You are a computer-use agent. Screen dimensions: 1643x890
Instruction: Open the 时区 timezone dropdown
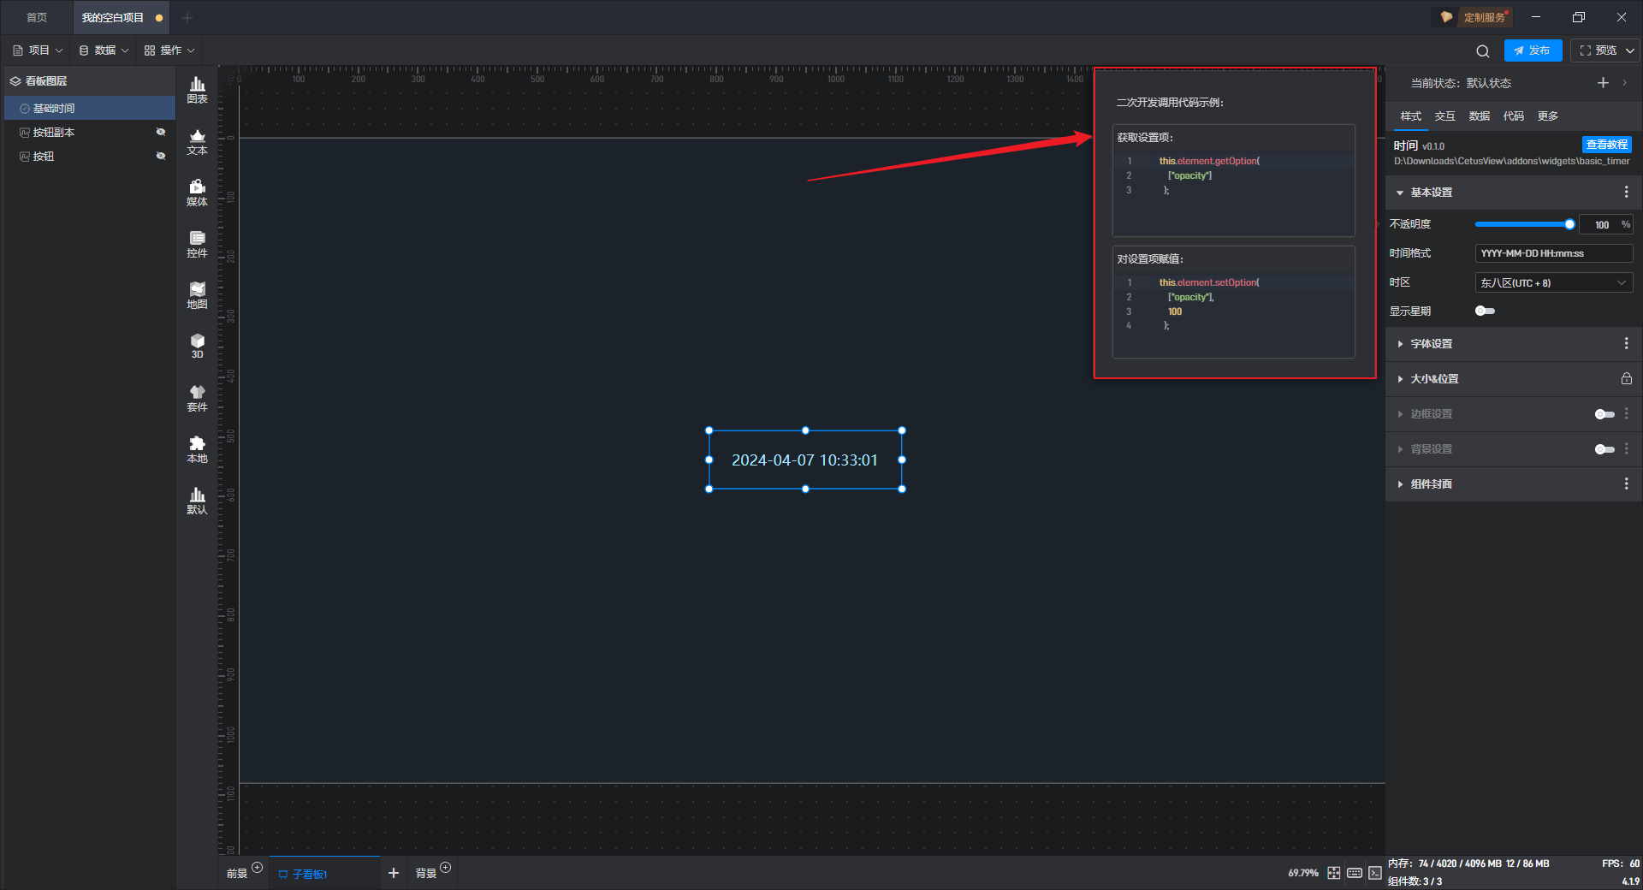[x=1553, y=282]
